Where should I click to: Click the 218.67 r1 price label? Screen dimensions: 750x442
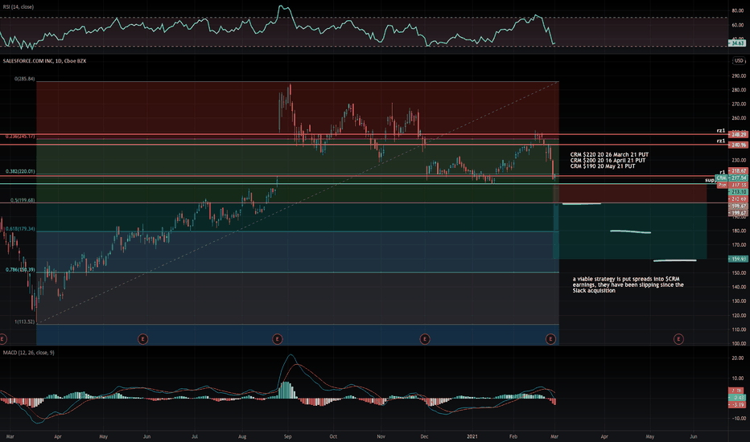coord(738,170)
